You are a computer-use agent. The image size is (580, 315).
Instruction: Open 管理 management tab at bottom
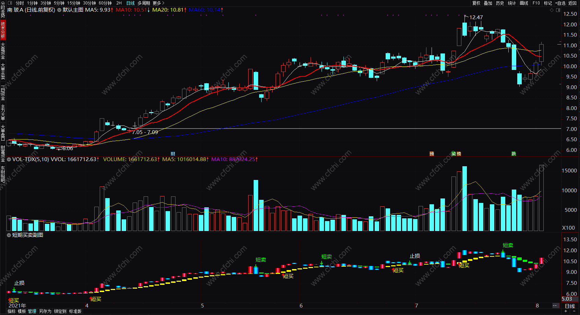click(x=32, y=311)
